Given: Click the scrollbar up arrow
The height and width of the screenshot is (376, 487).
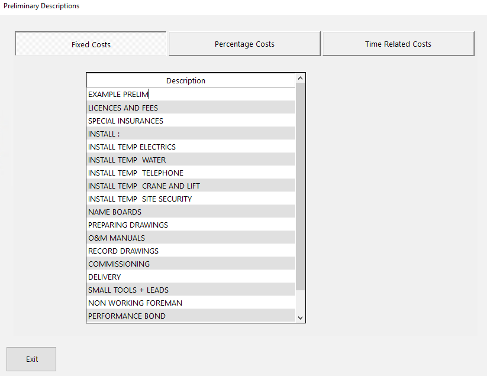Looking at the screenshot, I should coord(300,77).
